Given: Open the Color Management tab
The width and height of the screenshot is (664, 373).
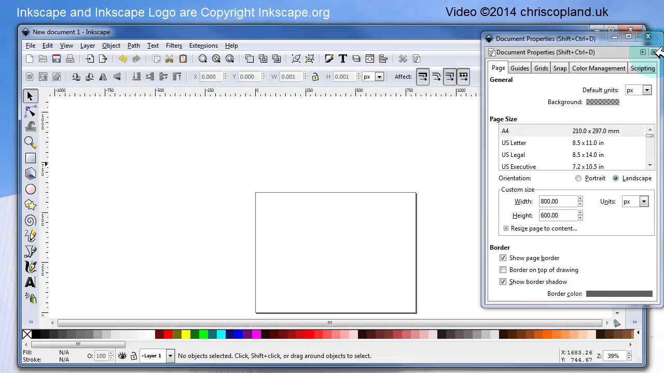Looking at the screenshot, I should coord(599,68).
